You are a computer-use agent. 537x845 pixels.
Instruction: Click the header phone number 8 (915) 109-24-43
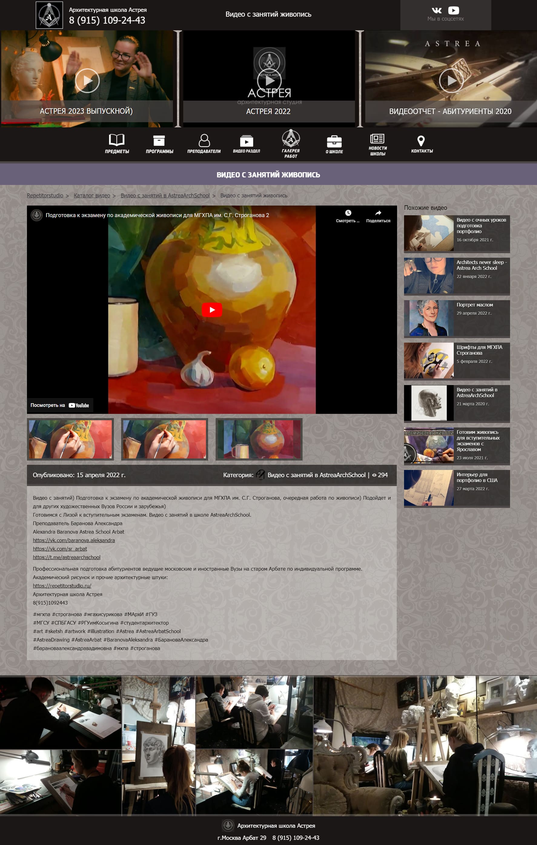tap(107, 20)
